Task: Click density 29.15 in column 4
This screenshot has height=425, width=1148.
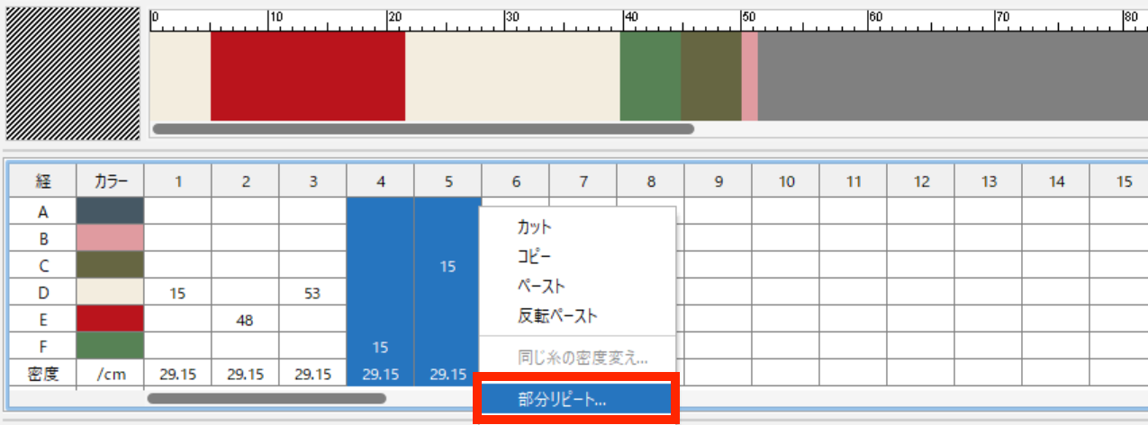Action: click(381, 373)
